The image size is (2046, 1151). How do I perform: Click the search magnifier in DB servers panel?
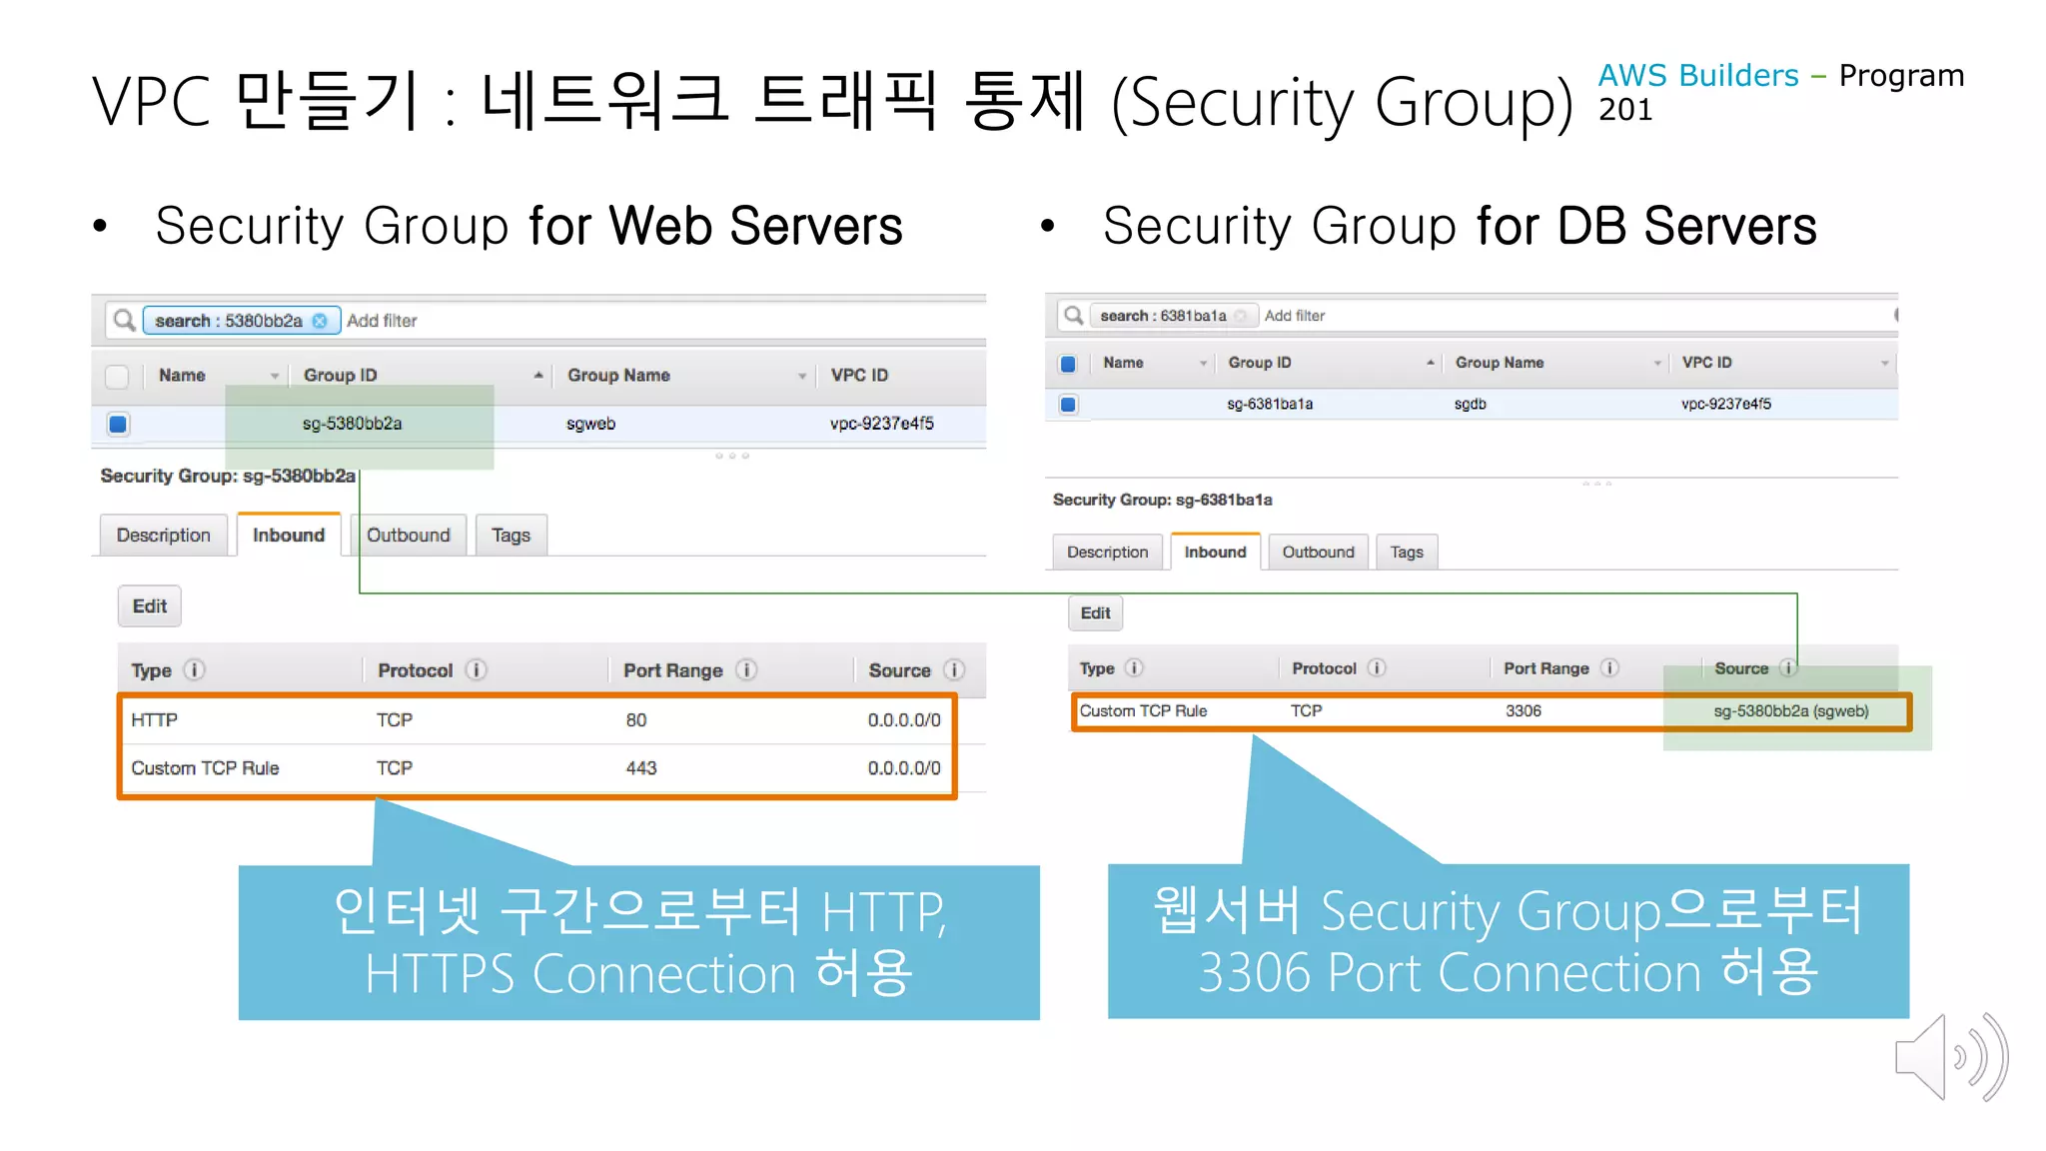point(1074,316)
